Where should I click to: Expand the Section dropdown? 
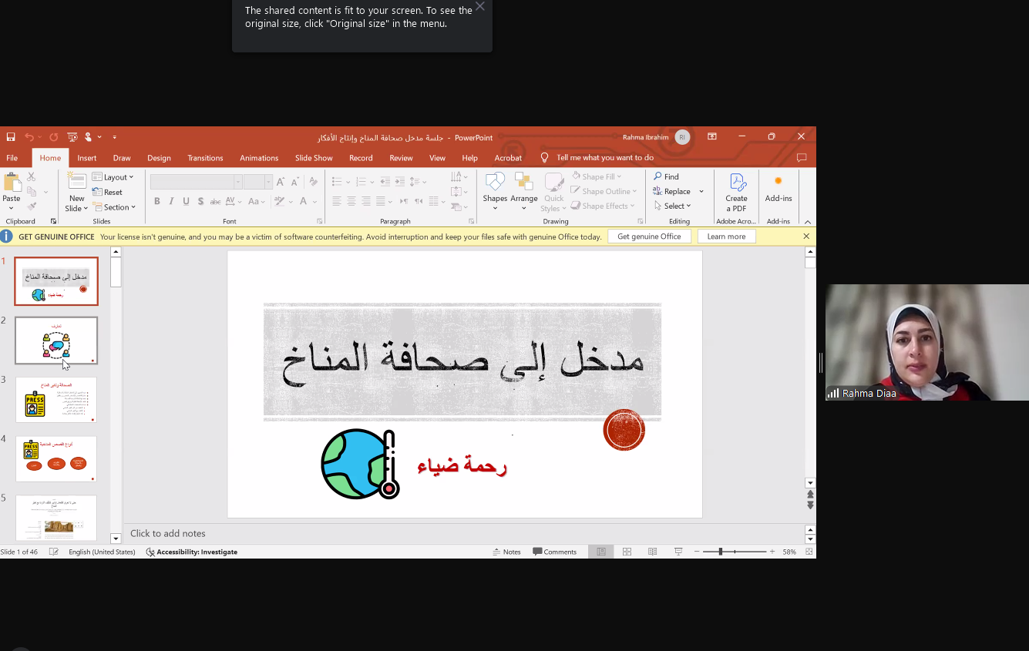(115, 207)
